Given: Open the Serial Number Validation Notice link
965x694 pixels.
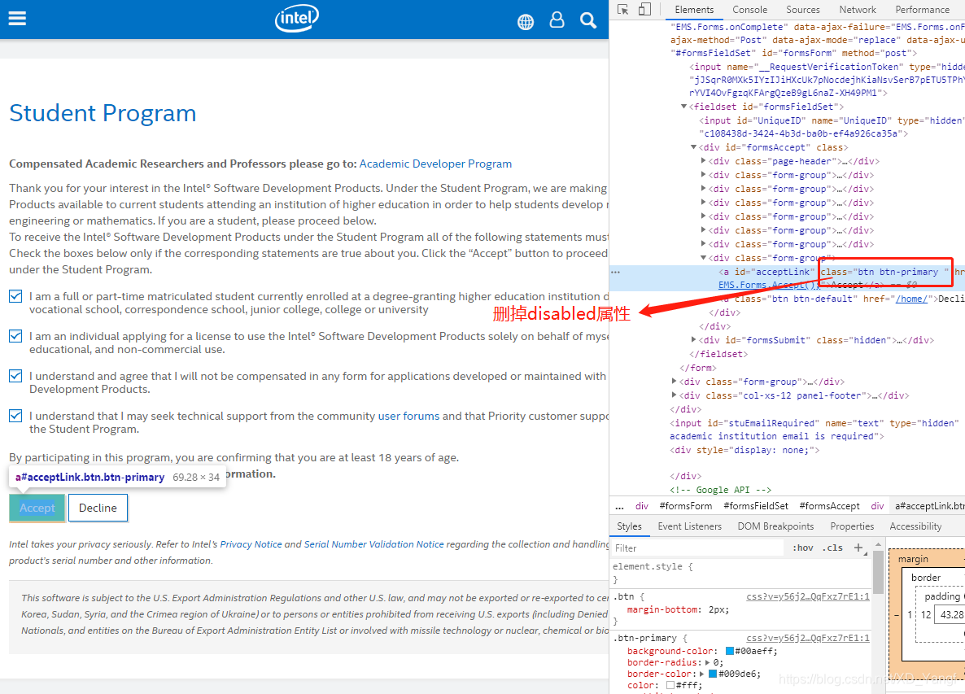Looking at the screenshot, I should 373,544.
